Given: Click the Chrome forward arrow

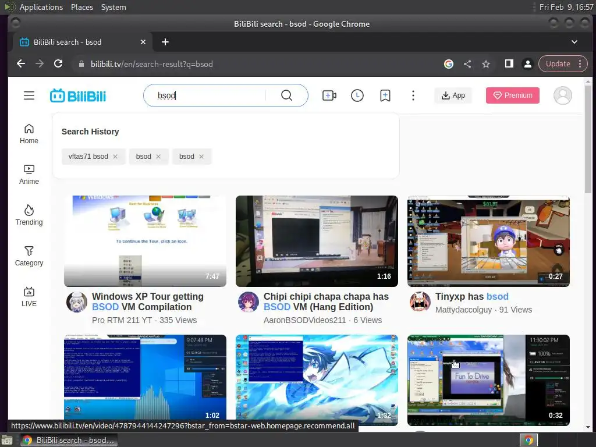Looking at the screenshot, I should click(x=40, y=64).
